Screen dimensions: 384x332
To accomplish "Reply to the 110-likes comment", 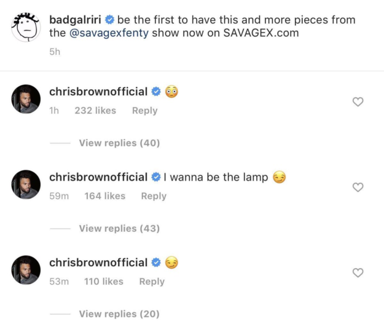I will (x=152, y=282).
